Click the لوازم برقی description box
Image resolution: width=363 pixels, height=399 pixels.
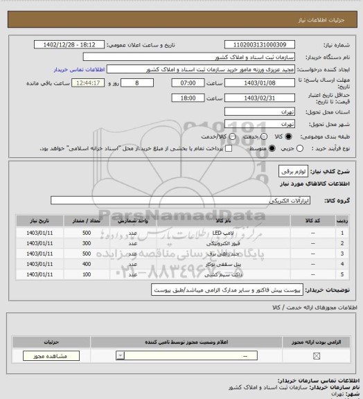[x=293, y=172]
